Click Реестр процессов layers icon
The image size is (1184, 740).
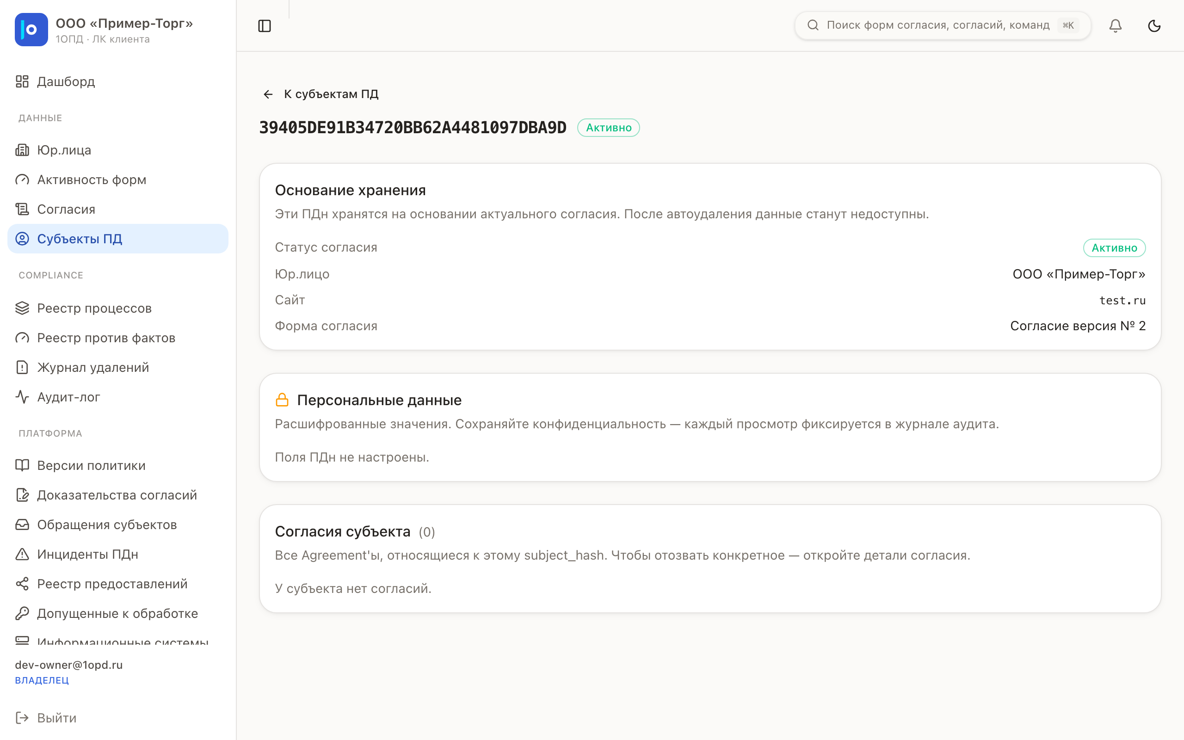22,308
